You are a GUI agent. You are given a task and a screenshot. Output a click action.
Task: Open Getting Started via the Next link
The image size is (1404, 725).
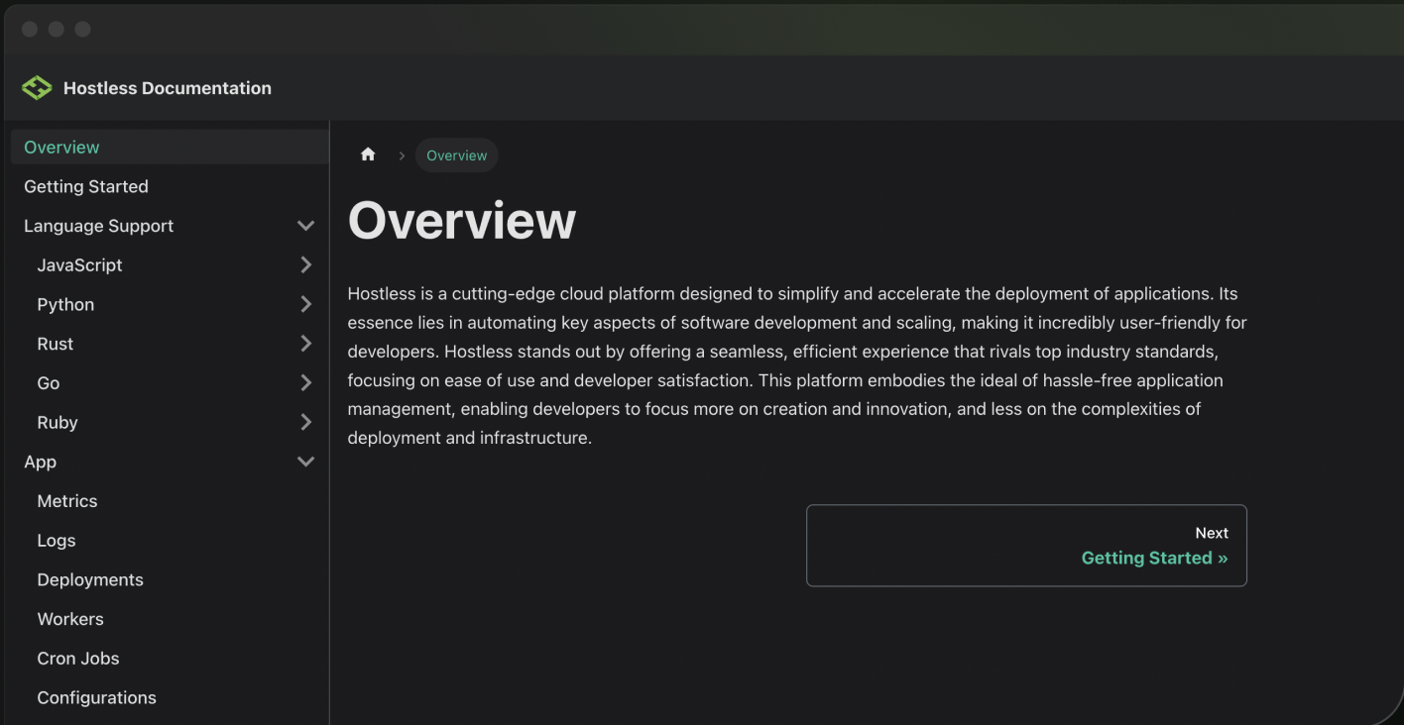coord(1153,558)
